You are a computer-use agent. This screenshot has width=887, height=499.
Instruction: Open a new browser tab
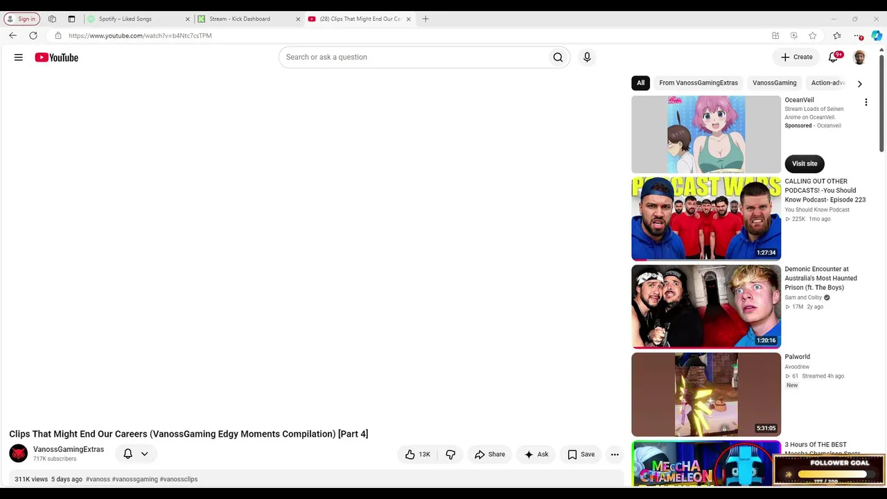click(x=425, y=19)
